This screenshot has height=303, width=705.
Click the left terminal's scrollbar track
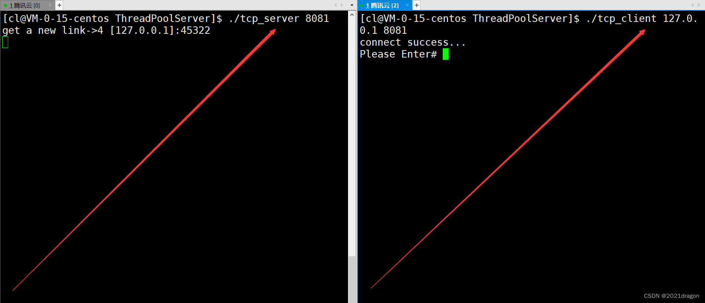pos(352,137)
